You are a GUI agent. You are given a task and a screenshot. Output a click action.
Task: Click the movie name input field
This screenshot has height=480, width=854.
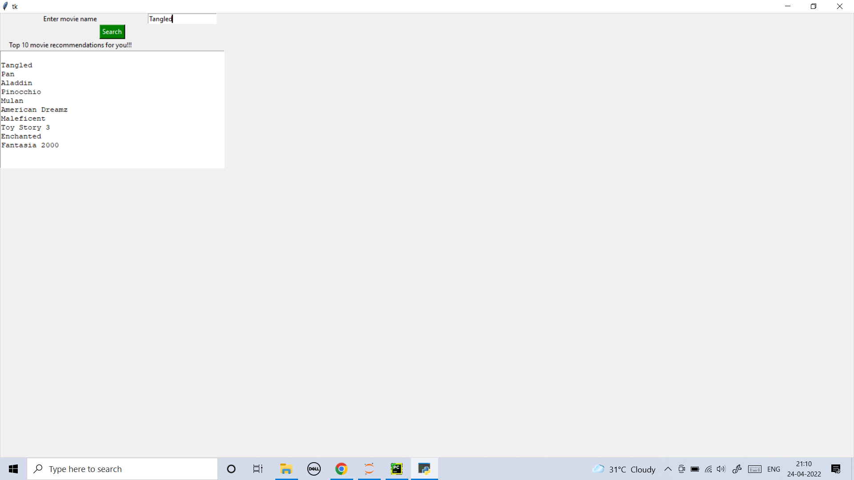coord(182,19)
